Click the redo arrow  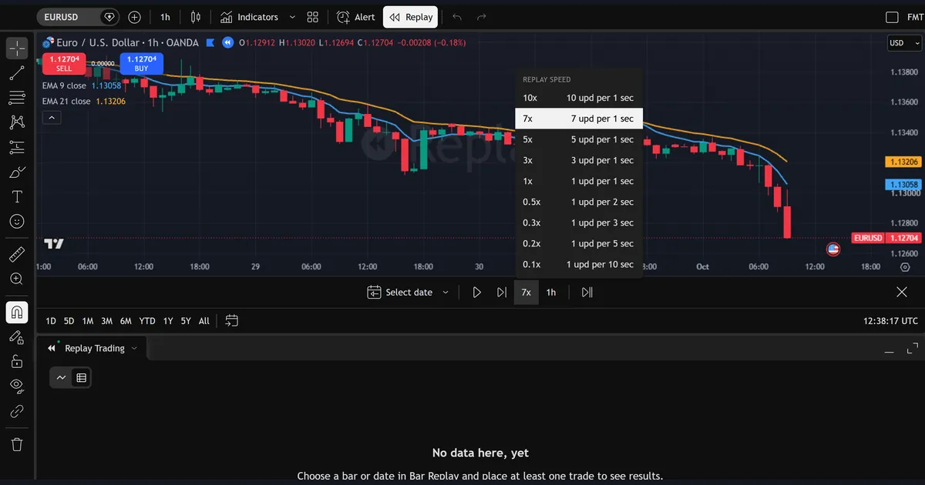(x=482, y=17)
